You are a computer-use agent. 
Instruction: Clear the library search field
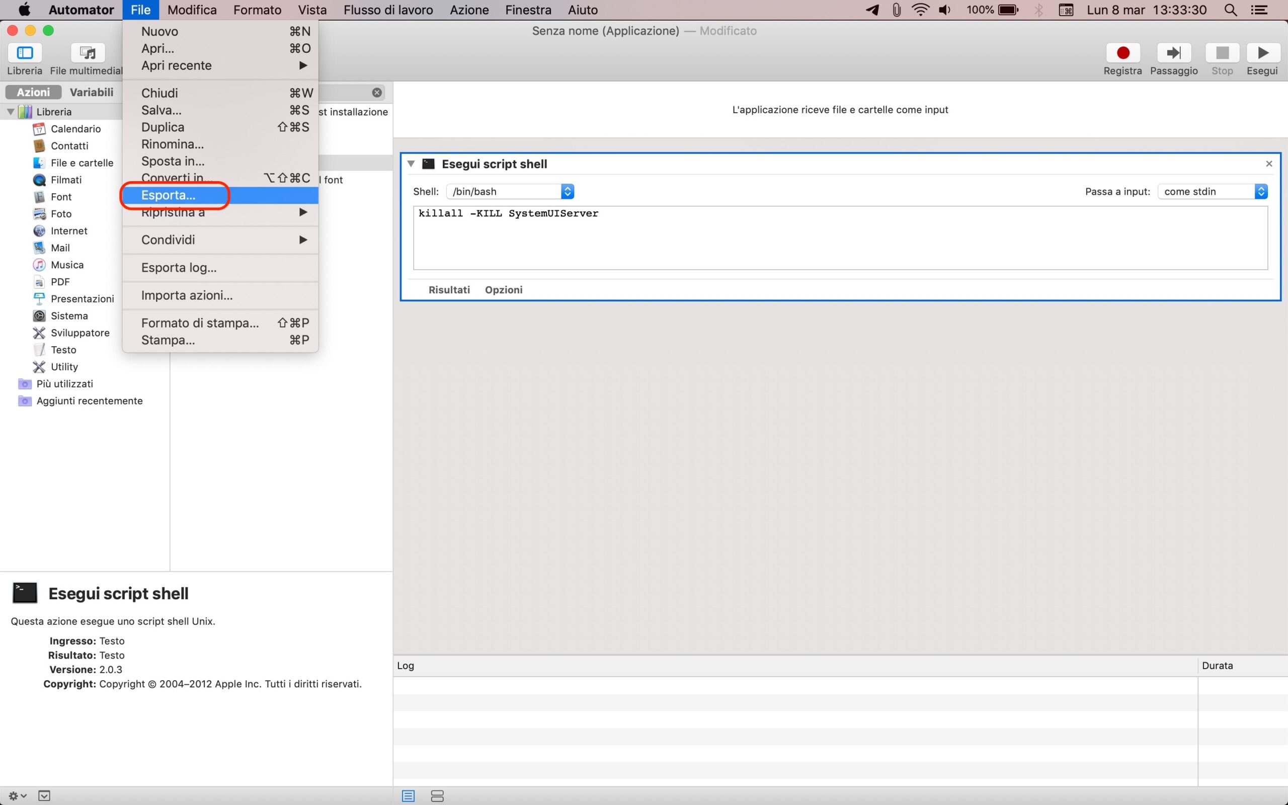pos(377,93)
